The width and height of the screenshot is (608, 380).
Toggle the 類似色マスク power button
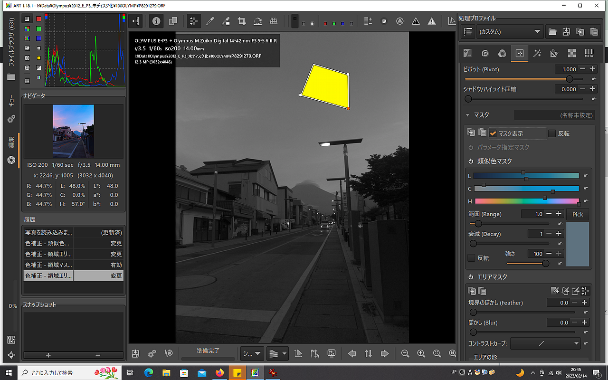(x=471, y=161)
